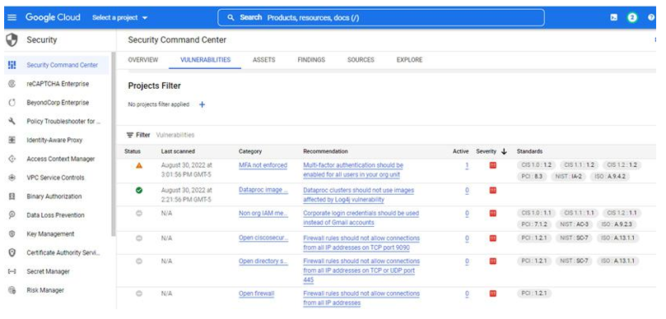This screenshot has height=319, width=666.
Task: Open the Open firewall category link
Action: click(257, 294)
